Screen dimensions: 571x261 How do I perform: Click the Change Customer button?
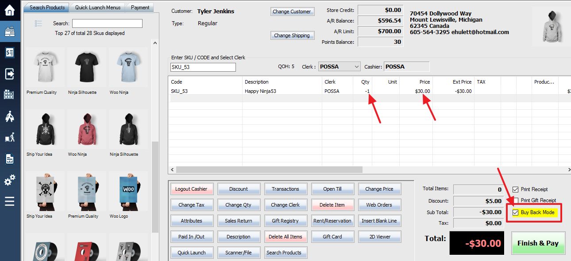pyautogui.click(x=292, y=12)
